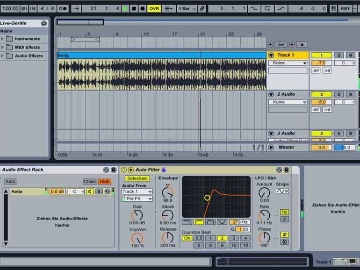Click the Kette chain mute speaker icon
Screen dimensions: 360x270
coord(90,192)
